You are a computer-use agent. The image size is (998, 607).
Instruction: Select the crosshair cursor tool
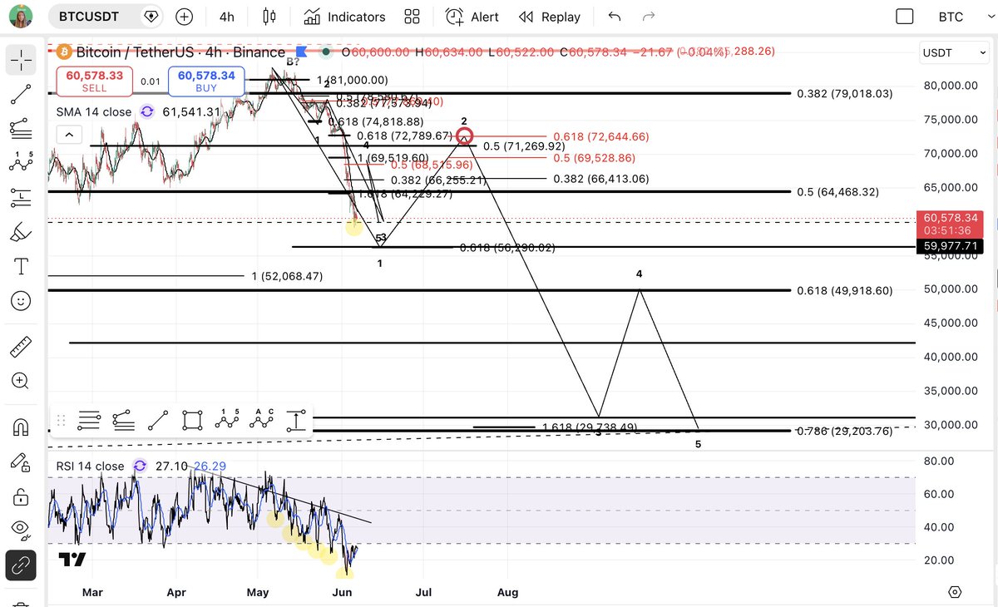[21, 59]
